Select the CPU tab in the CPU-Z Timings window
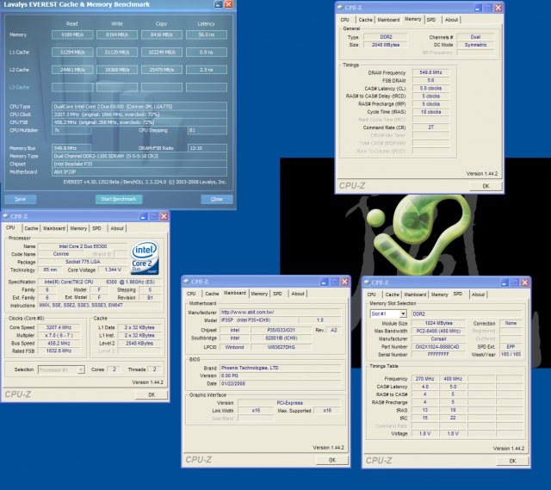Image resolution: width=551 pixels, height=490 pixels. (344, 20)
